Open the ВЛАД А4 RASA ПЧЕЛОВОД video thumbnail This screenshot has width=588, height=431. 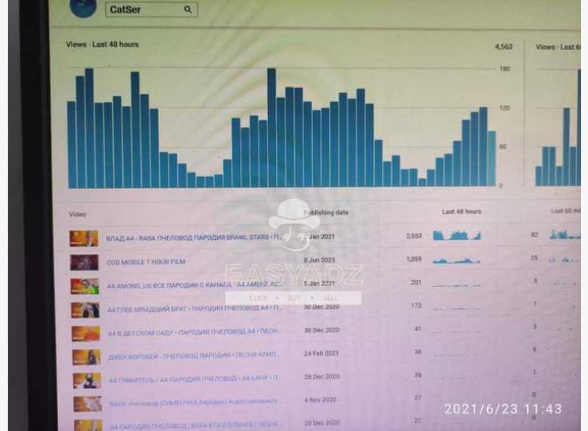(84, 238)
